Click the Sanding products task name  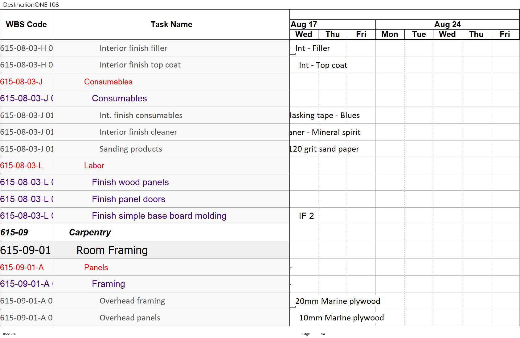131,149
